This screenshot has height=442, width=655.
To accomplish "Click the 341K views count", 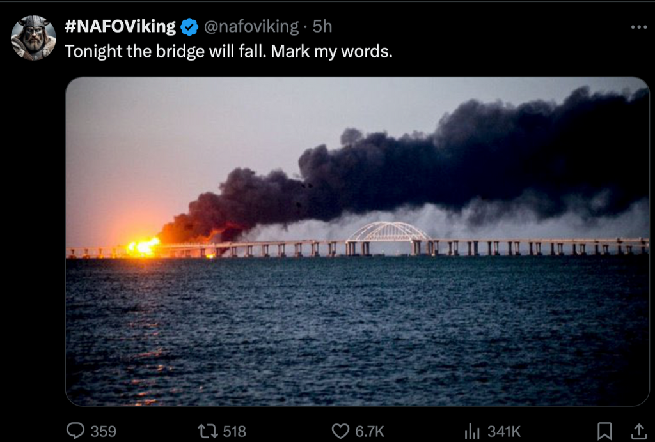I will 504,431.
